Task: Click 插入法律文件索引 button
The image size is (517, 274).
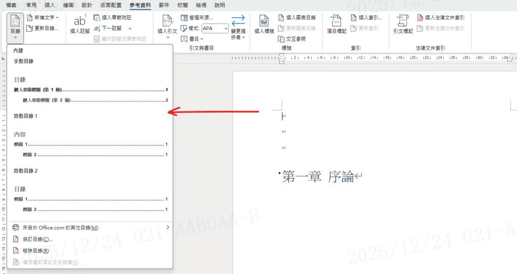Action: coord(441,18)
